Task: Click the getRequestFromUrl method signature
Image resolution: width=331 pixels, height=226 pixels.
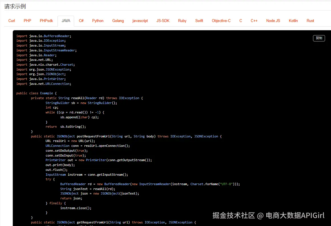Action: (x=113, y=222)
